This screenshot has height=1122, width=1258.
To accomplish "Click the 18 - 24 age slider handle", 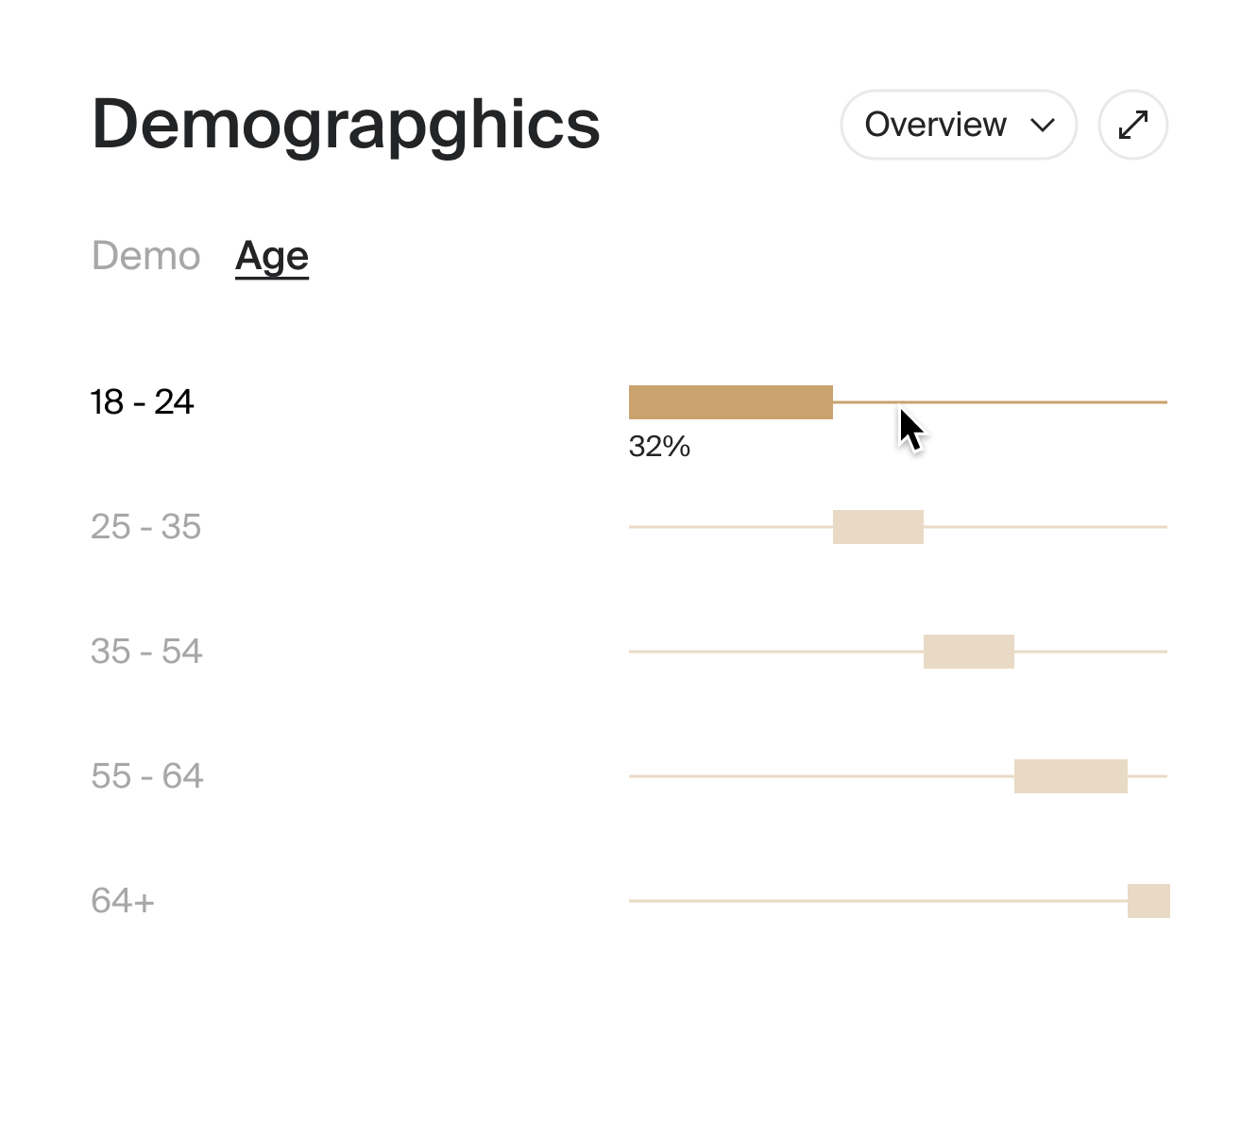I will (730, 401).
